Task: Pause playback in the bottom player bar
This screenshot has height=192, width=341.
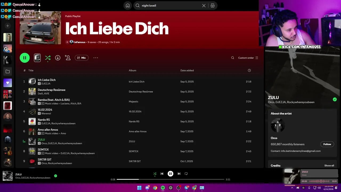Action: 170,174
